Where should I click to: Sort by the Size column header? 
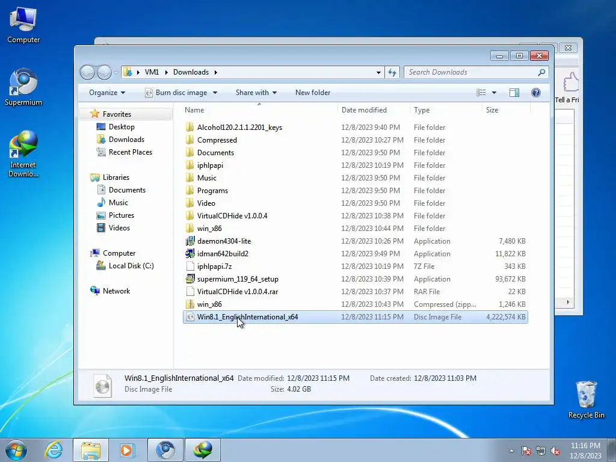click(506, 110)
